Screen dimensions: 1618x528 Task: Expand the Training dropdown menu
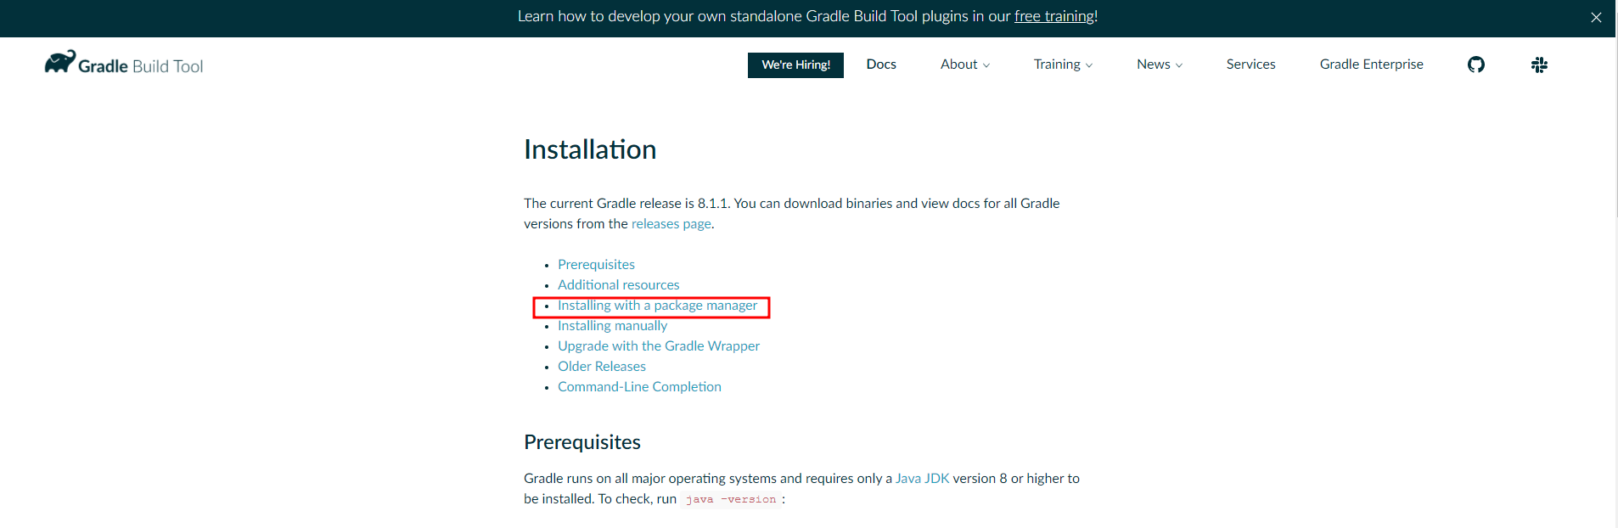tap(1063, 65)
